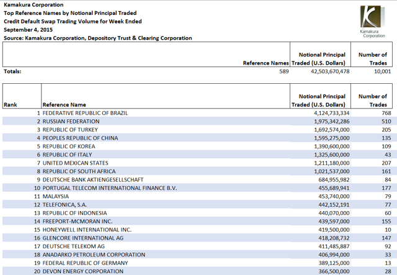This screenshot has height=275, width=397.
Task: Click 'HONEYWELL INTERNATIONAL INC.' reference name
Action: 87,230
